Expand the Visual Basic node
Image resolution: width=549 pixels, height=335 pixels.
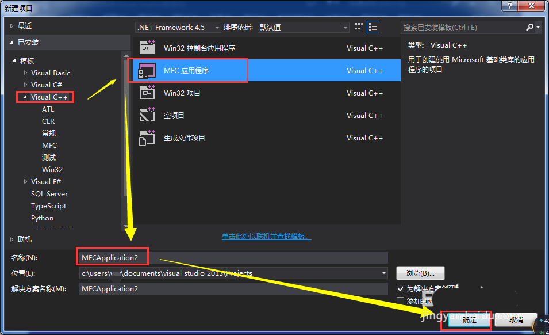point(25,73)
